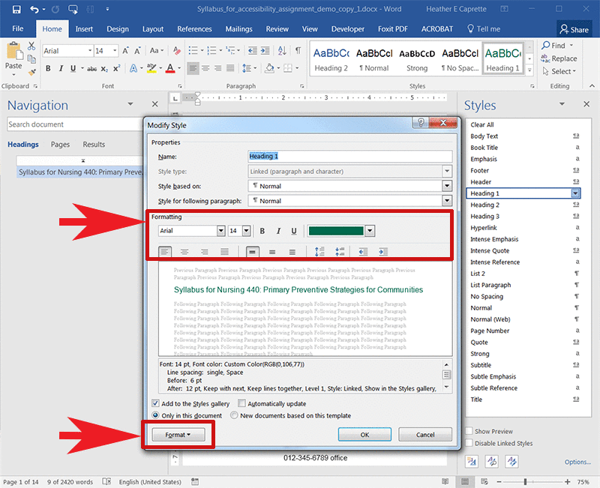This screenshot has height=488, width=600.
Task: Open the Style Inspector from the Styles pane
Action: tap(492, 462)
